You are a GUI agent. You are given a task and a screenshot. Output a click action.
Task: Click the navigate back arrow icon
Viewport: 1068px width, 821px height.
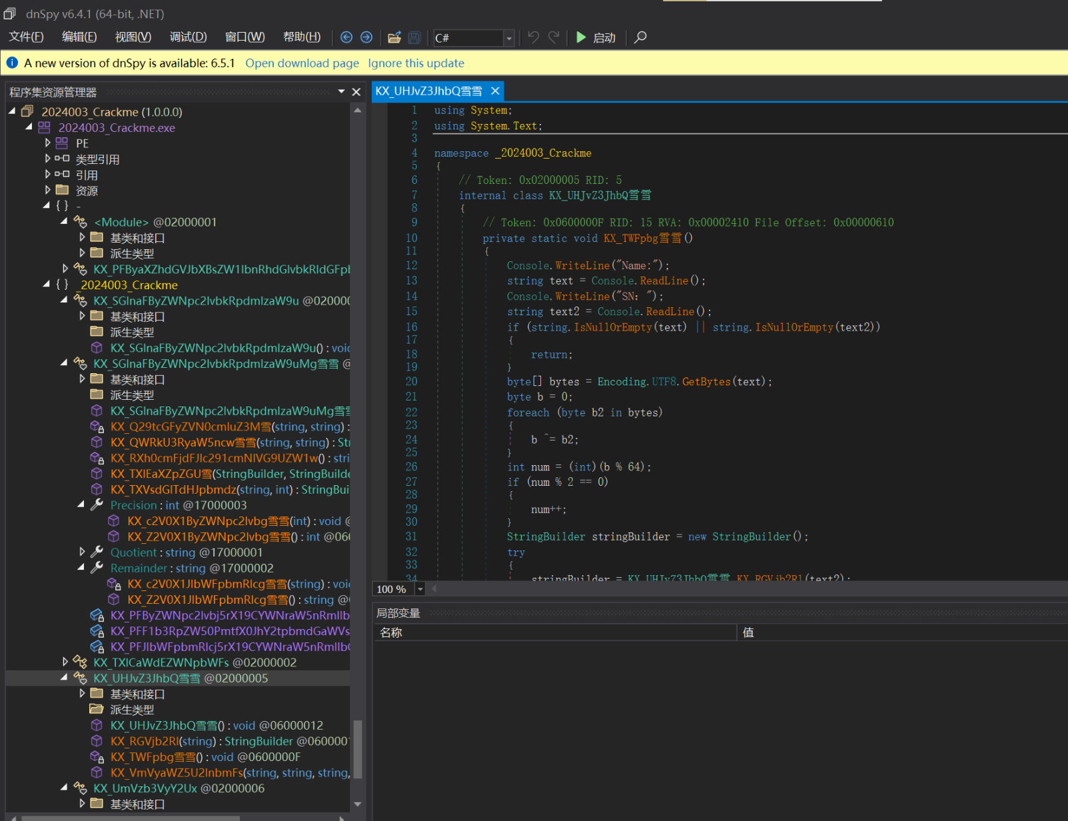point(346,37)
